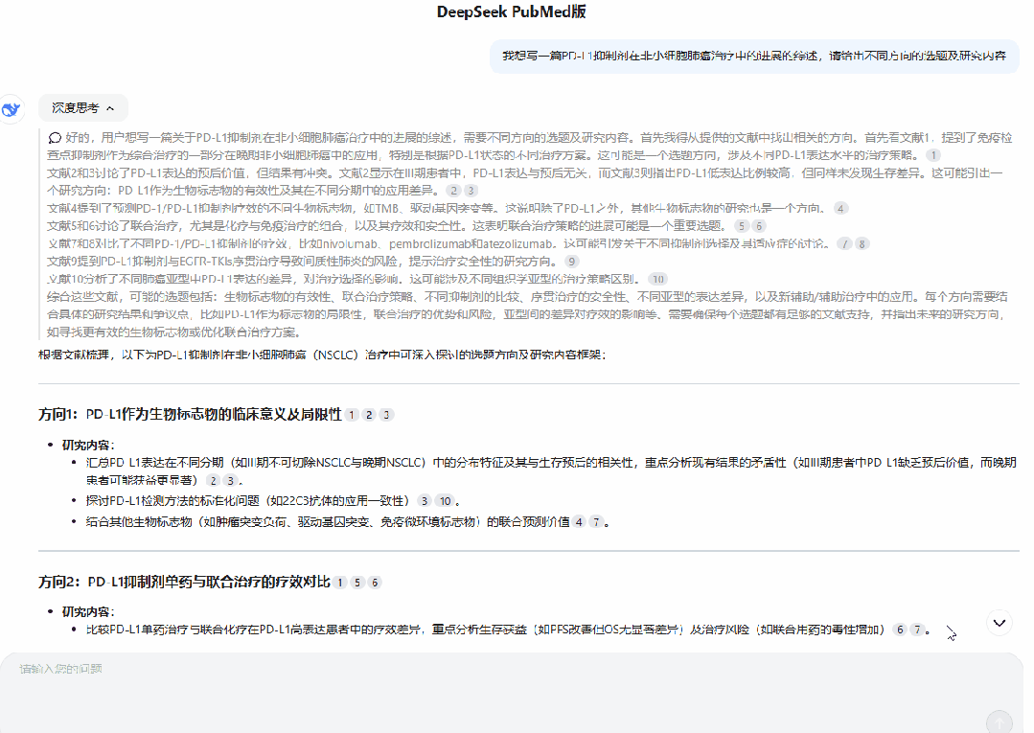Open citation 3 in 文献2和3 reasoning line

point(471,191)
